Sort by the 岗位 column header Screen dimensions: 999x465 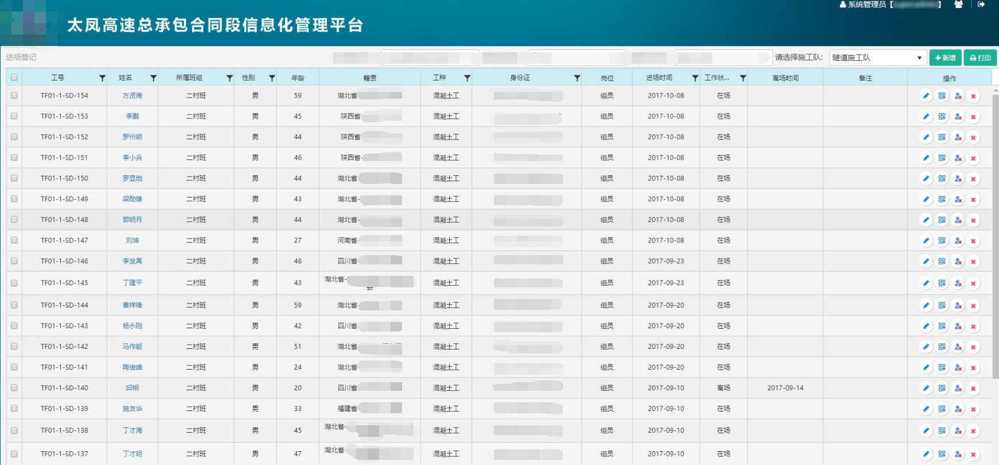point(607,78)
